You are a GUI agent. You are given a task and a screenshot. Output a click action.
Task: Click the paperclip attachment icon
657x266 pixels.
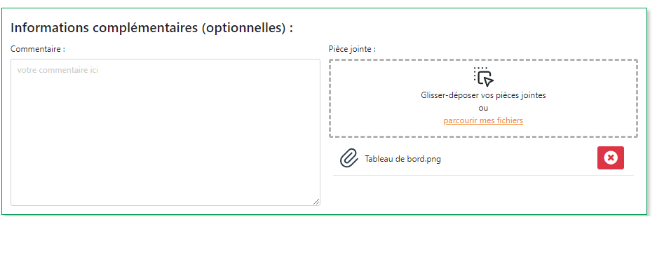(x=348, y=158)
